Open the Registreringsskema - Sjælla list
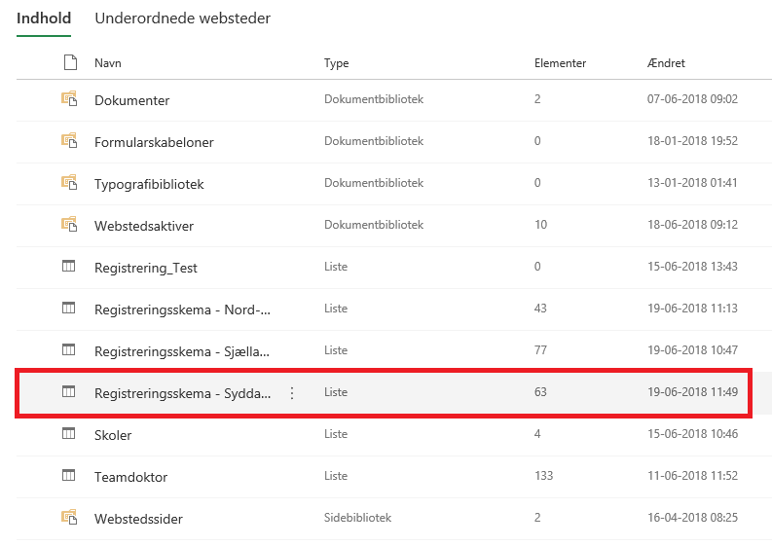772x546 pixels. click(182, 351)
